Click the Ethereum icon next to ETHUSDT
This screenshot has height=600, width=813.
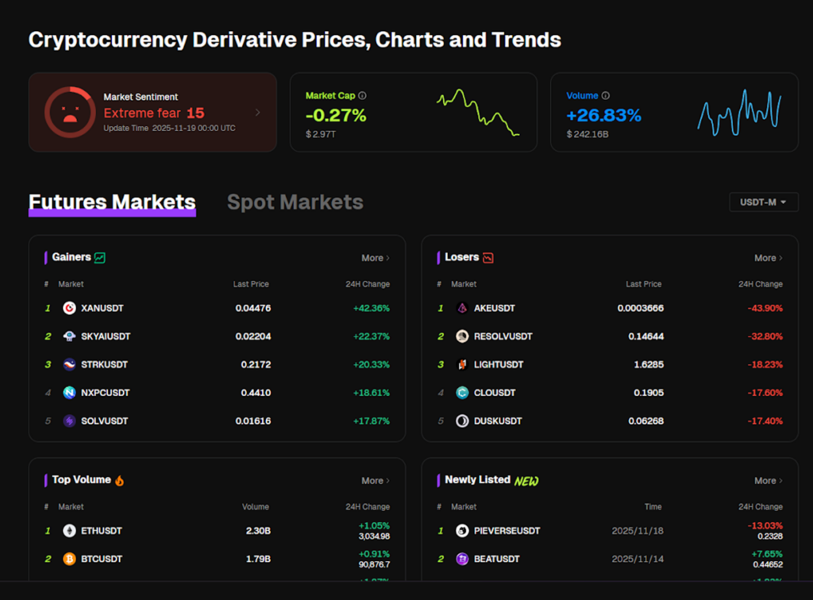(68, 530)
